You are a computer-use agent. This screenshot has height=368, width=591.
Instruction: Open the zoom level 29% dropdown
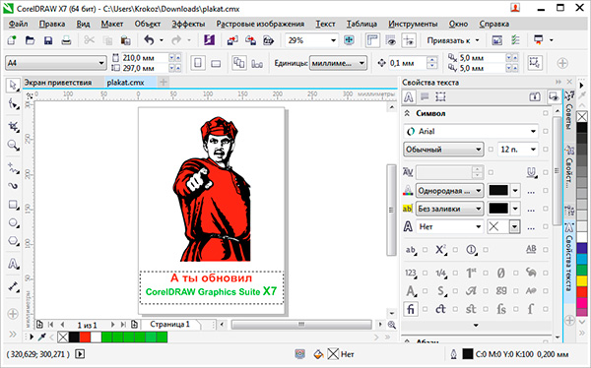point(334,40)
